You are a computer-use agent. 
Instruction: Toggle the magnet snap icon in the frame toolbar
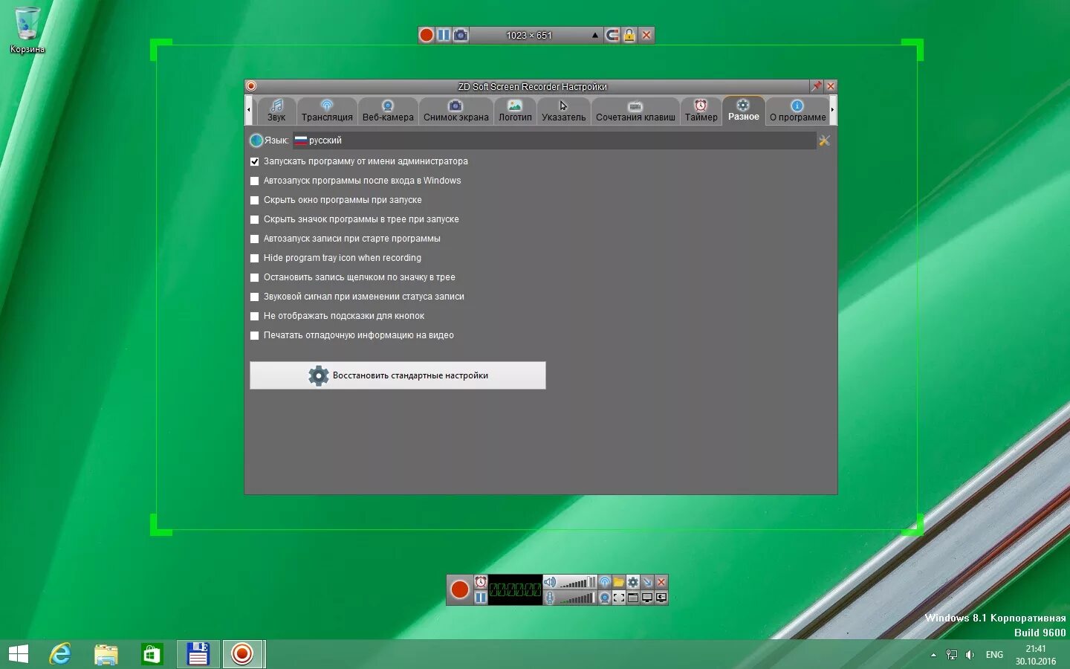612,35
